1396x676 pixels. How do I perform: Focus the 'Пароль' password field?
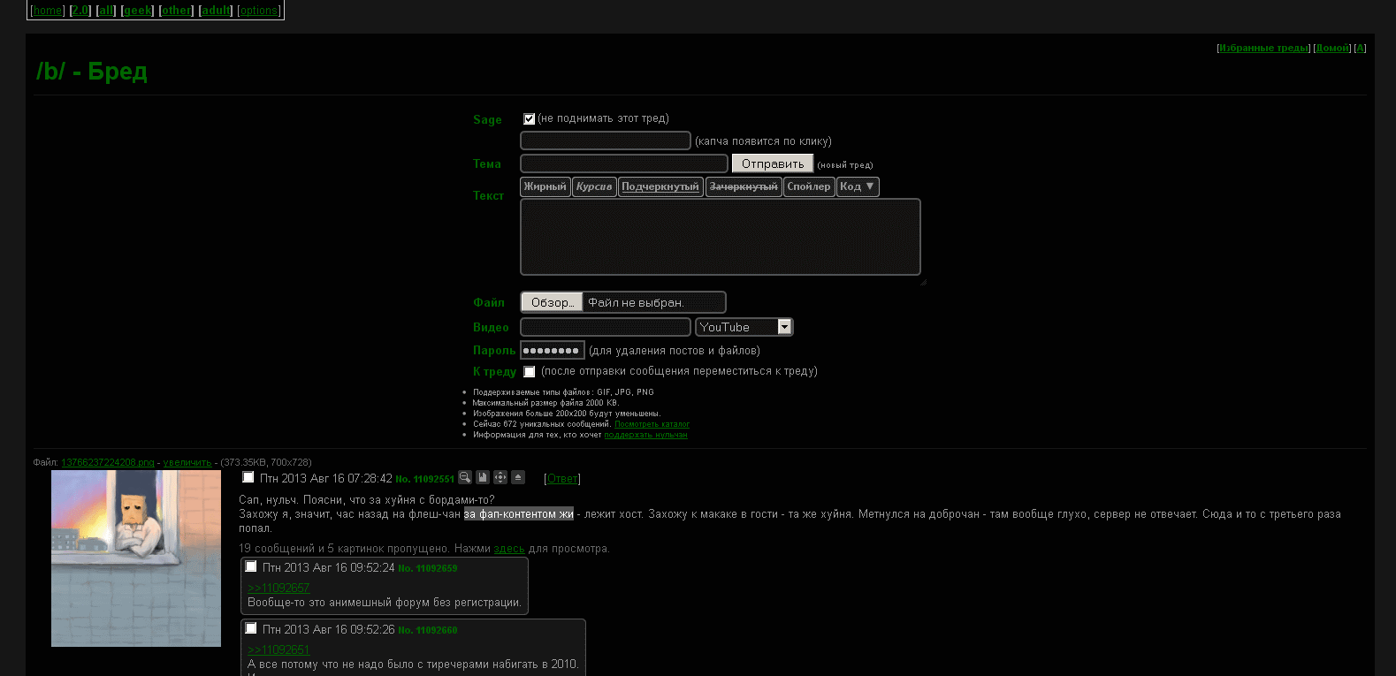click(x=553, y=350)
